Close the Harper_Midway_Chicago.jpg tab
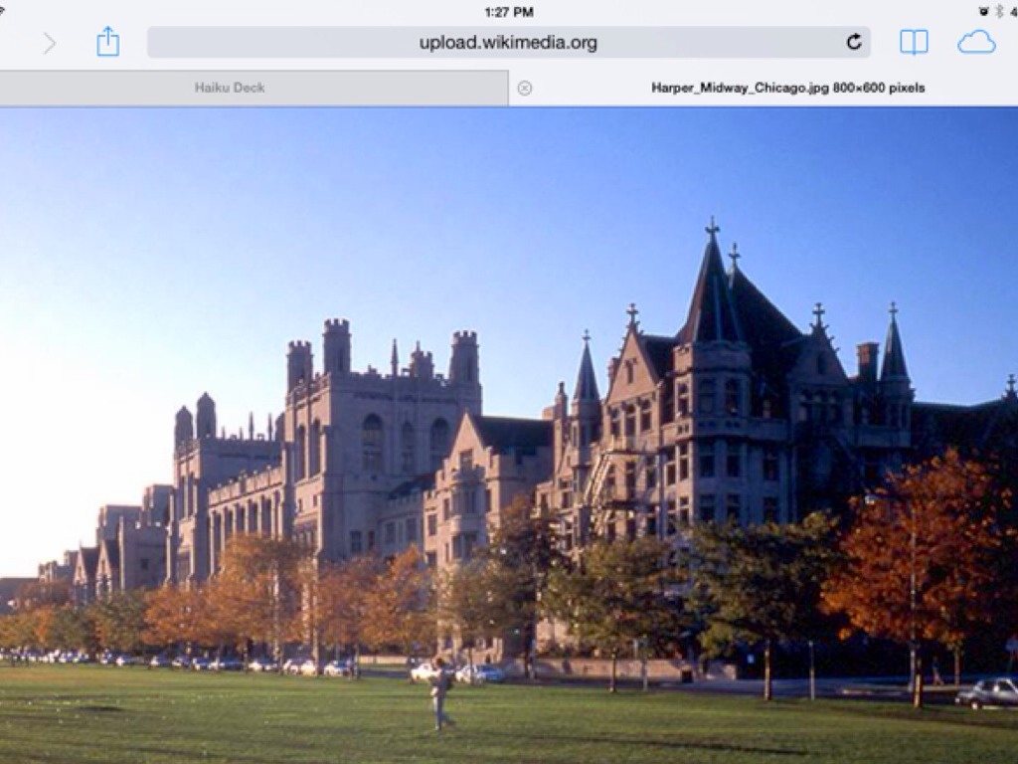 [525, 89]
